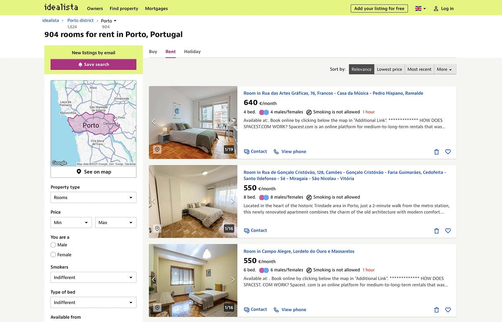Contact advertiser of Gonçalo Cristóvão room

tap(256, 230)
